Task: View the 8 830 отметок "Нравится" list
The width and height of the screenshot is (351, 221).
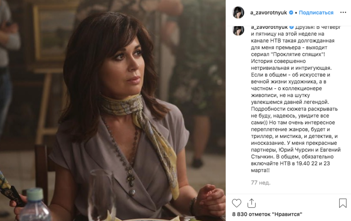Action: click(267, 214)
